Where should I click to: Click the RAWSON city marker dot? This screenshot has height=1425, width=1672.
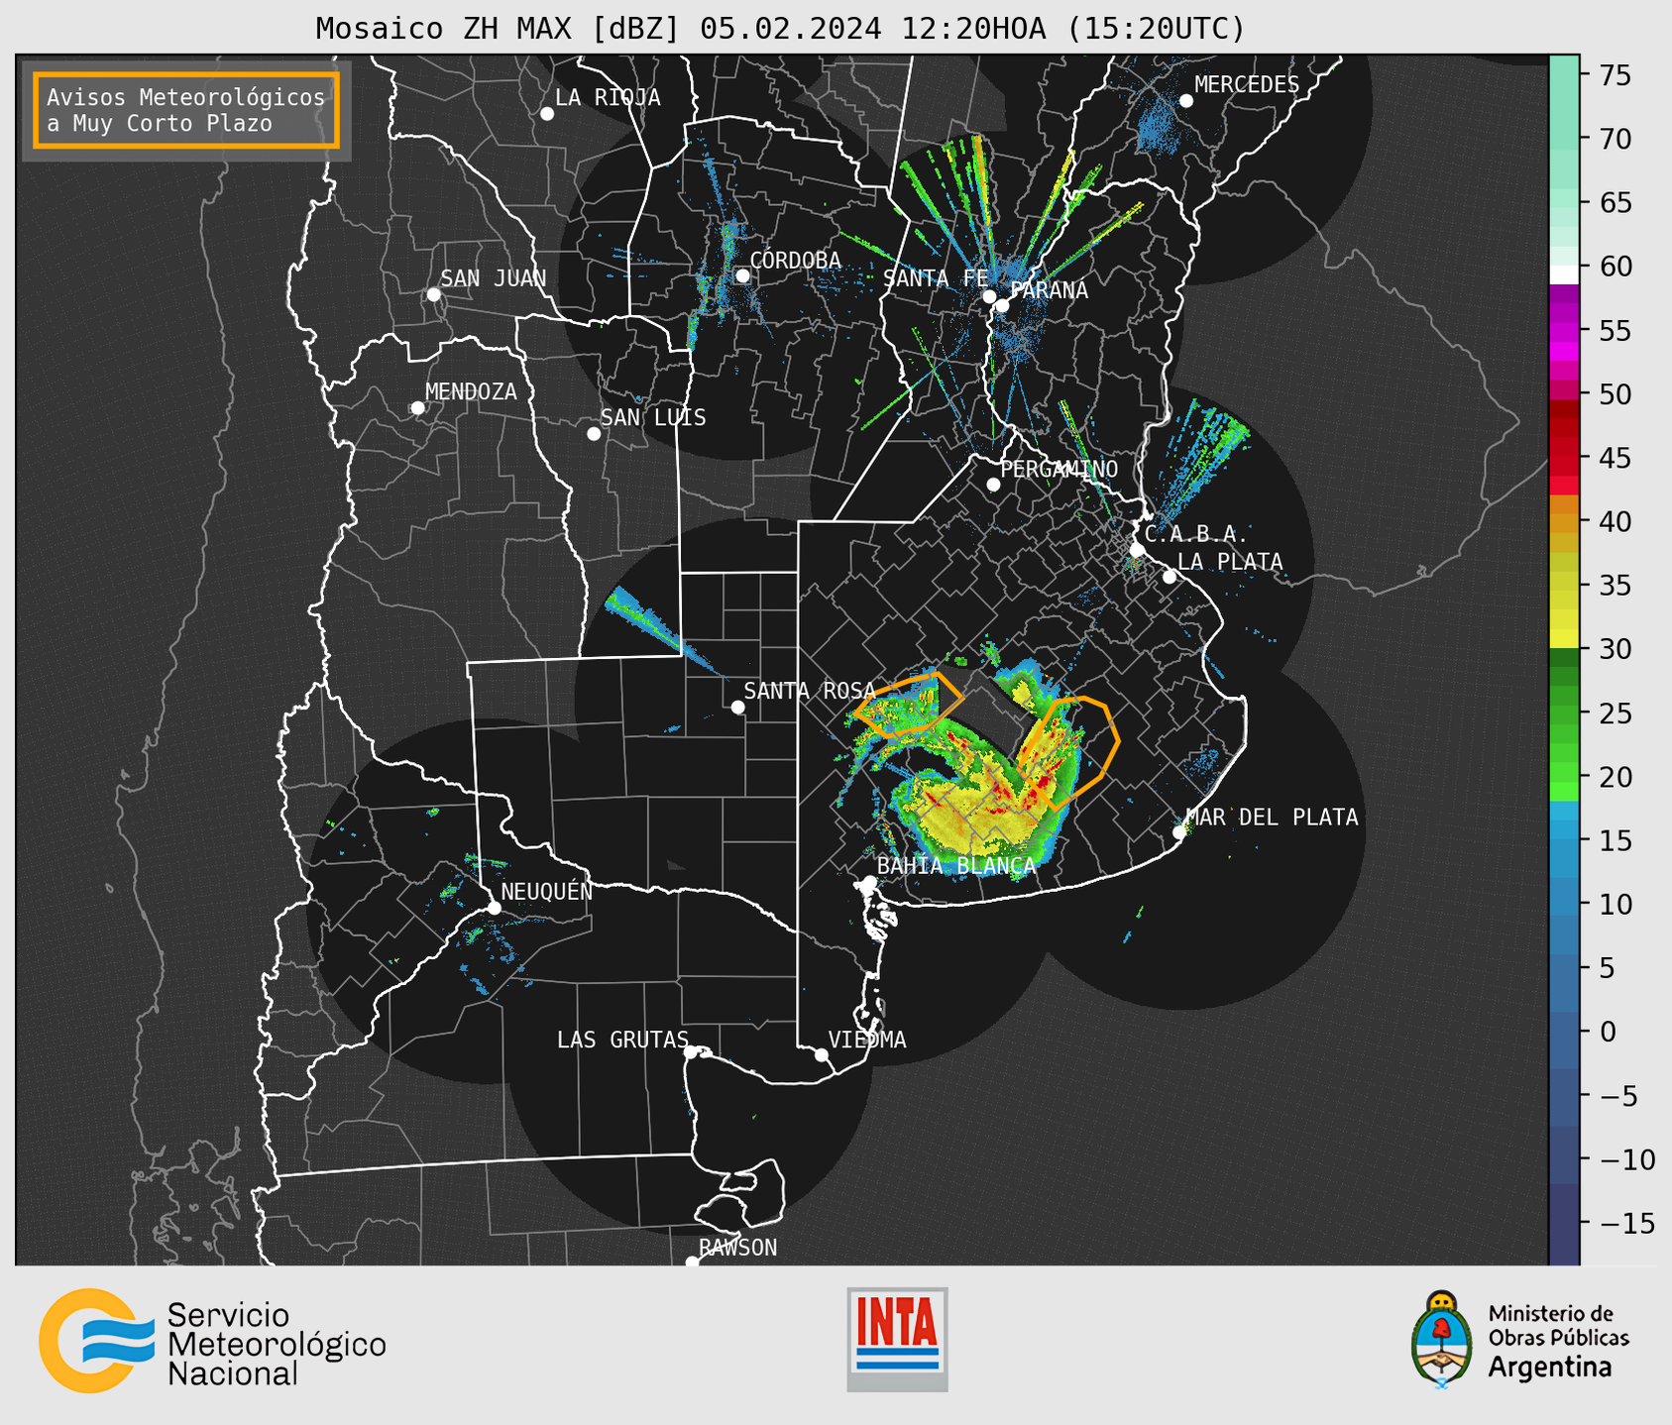click(692, 1261)
